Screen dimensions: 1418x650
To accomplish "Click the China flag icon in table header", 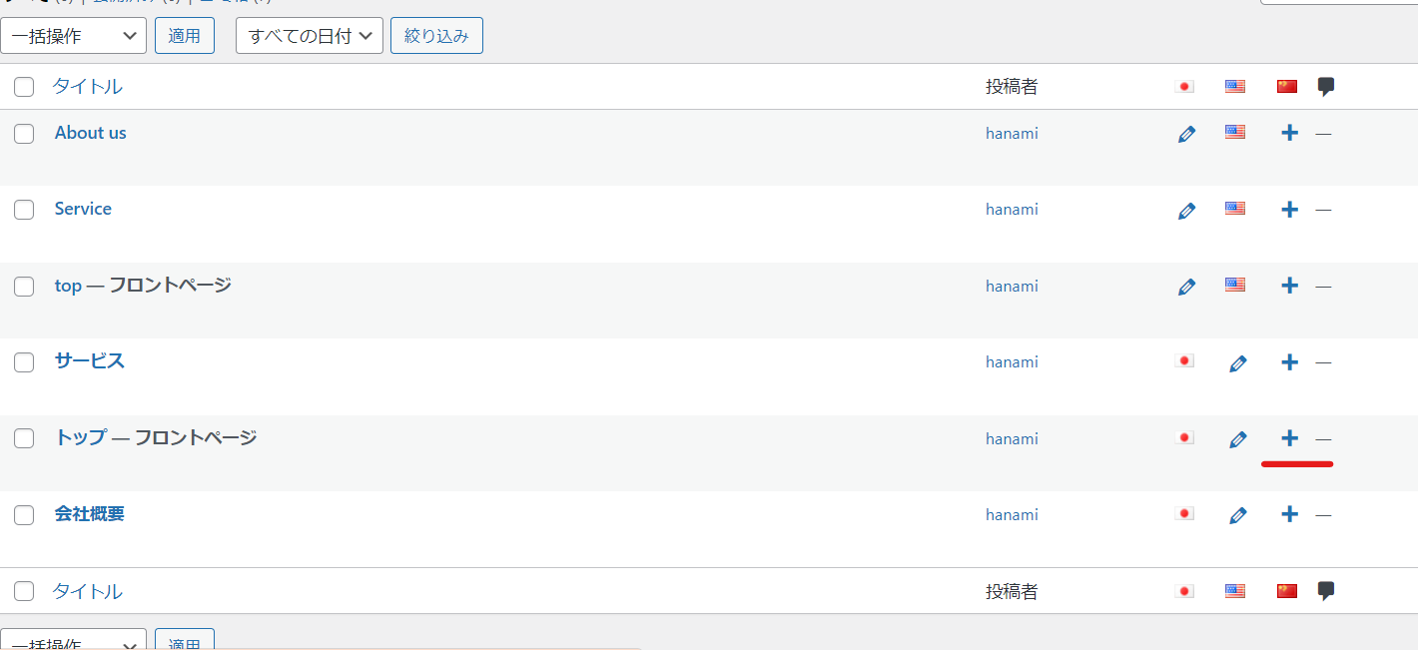I will point(1286,87).
